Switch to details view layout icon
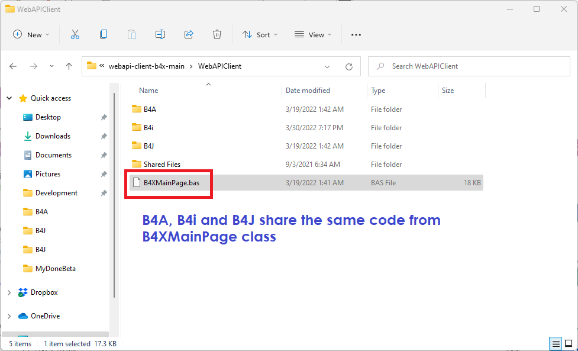578x351 pixels. pos(556,344)
